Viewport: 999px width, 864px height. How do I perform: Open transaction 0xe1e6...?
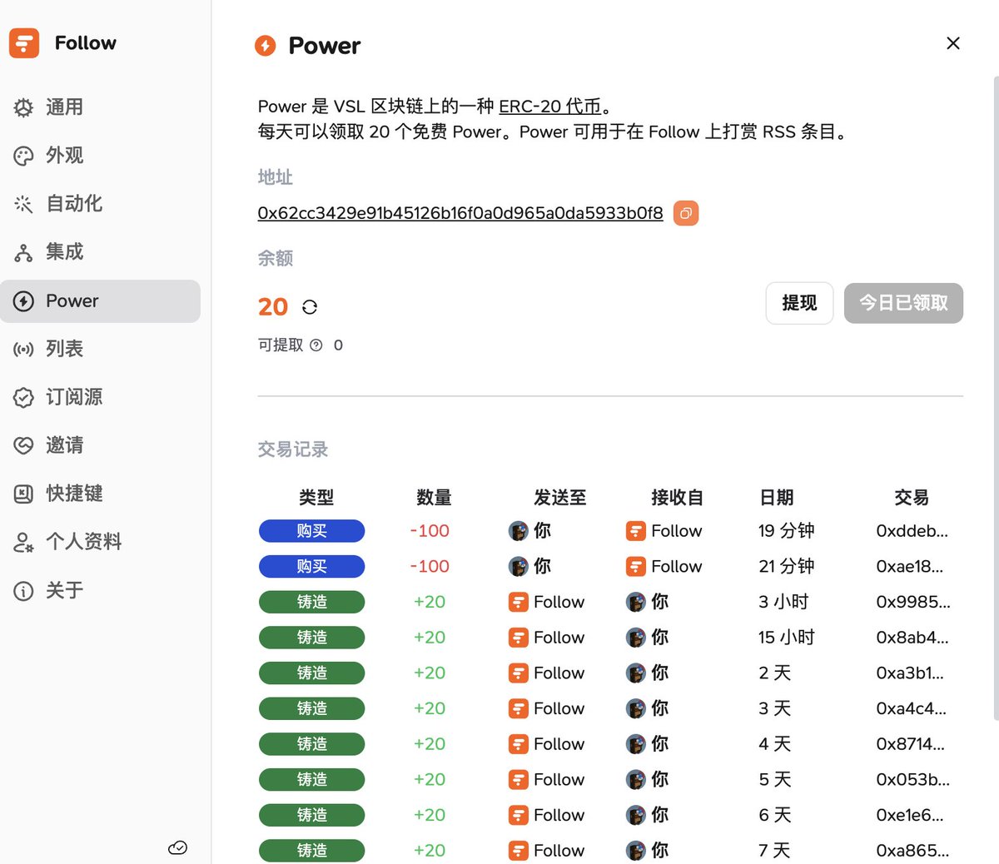point(909,816)
